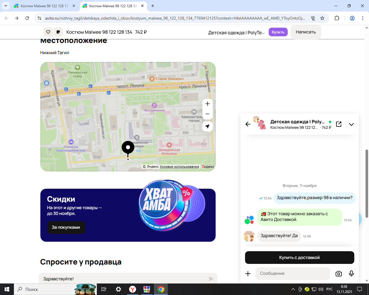Image resolution: width=369 pixels, height=295 pixels.
Task: Show hidden system tray icons
Action: point(293,289)
